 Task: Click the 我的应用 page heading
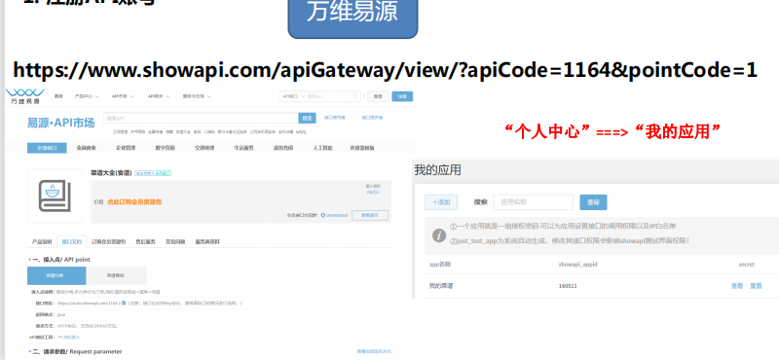pyautogui.click(x=437, y=170)
